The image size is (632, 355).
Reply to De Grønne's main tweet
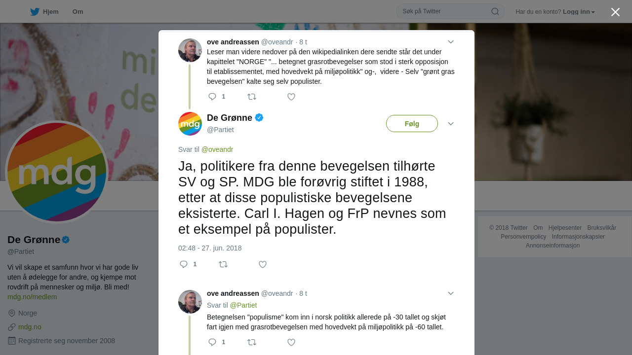(184, 264)
